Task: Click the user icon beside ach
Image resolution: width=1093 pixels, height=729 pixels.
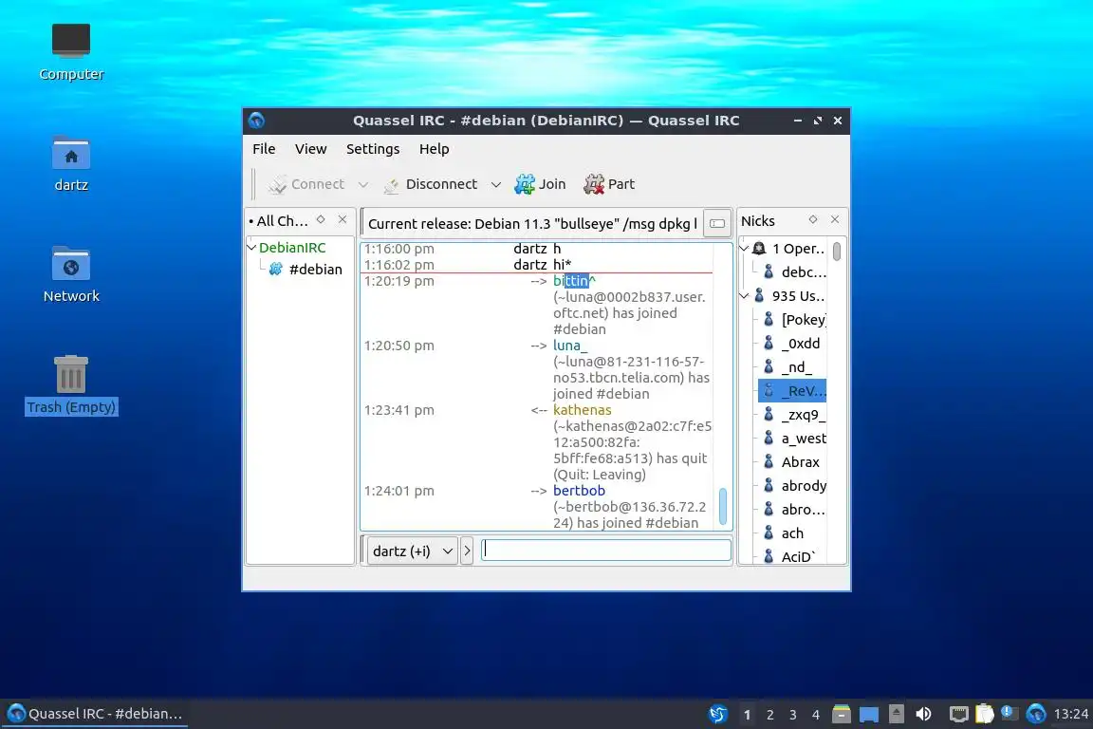Action: [x=769, y=533]
